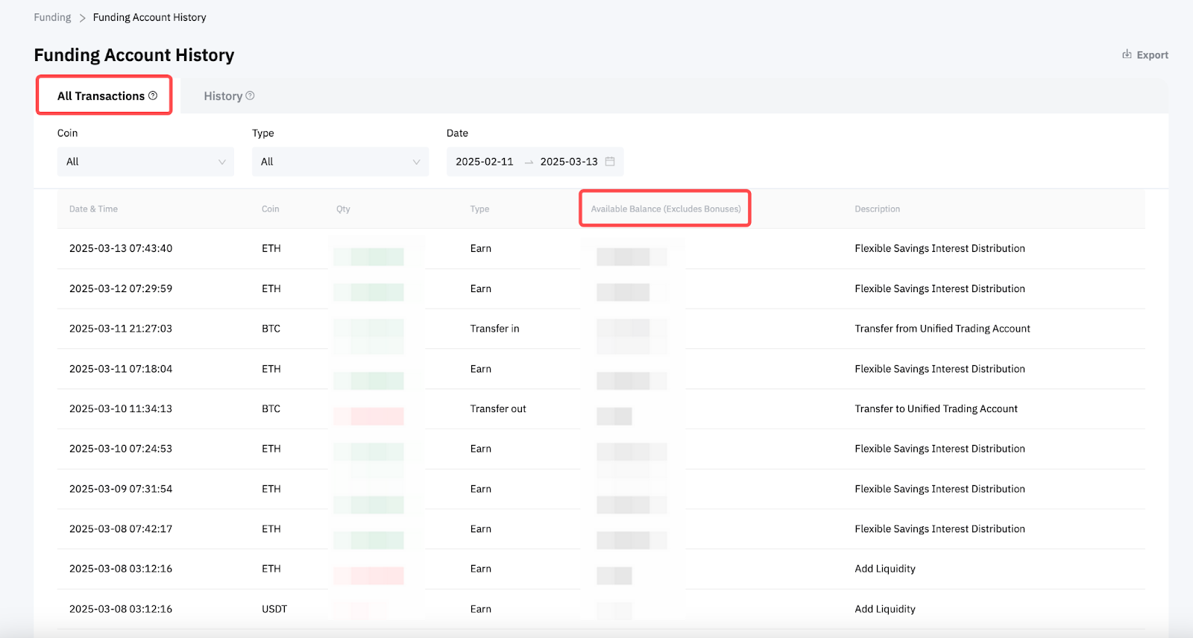This screenshot has height=638, width=1193.
Task: Click the Date & Time column header
Action: [93, 209]
